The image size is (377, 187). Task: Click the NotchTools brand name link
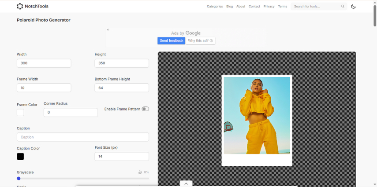click(x=37, y=6)
